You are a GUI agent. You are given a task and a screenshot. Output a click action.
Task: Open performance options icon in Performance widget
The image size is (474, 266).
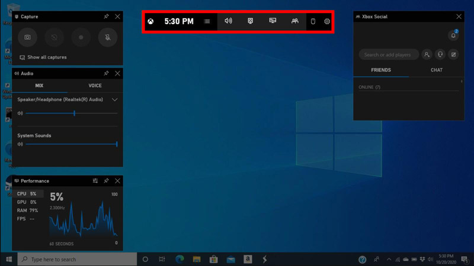[x=95, y=181]
